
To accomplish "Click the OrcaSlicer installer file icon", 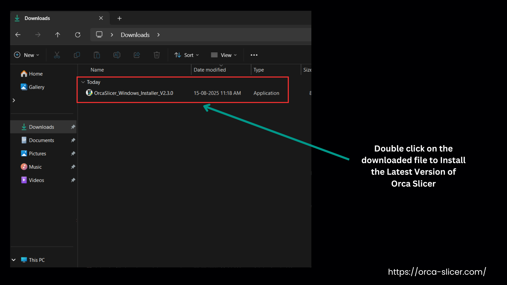I will 89,93.
